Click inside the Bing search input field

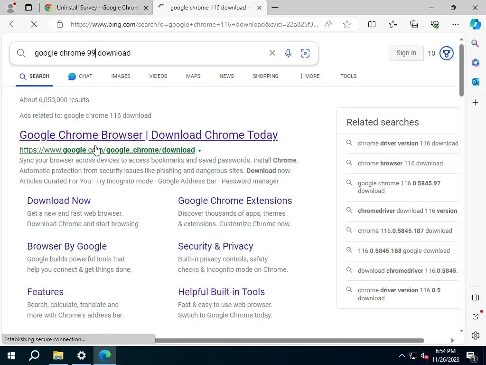[149, 53]
